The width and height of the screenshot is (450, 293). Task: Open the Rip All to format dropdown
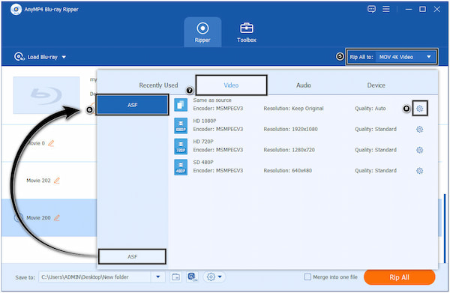391,57
